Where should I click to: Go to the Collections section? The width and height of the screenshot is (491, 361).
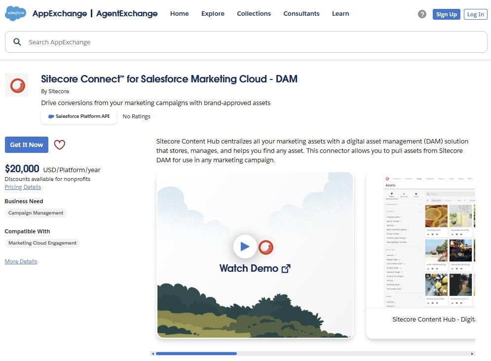[x=254, y=14]
